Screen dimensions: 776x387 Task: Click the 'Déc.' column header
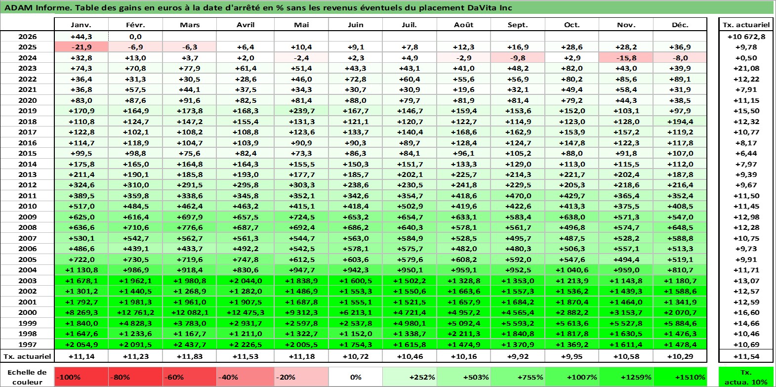click(680, 25)
